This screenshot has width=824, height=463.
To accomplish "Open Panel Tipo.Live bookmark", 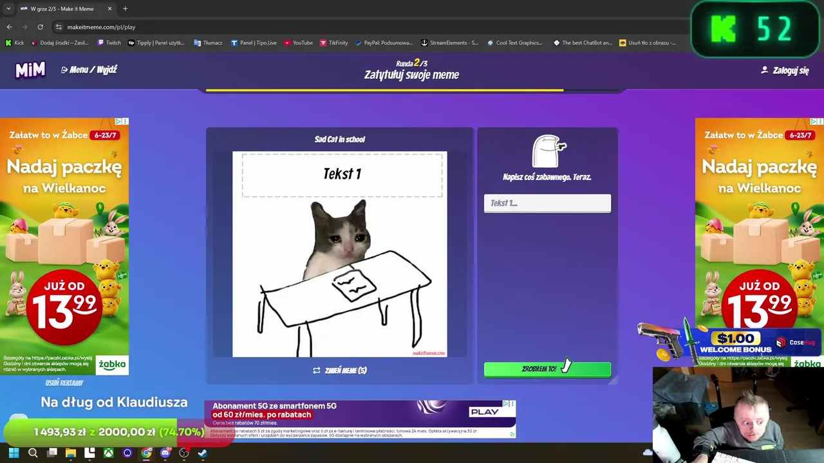I will click(x=254, y=43).
